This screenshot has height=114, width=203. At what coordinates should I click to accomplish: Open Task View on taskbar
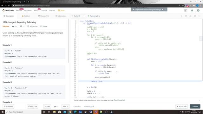pyautogui.click(x=49, y=112)
